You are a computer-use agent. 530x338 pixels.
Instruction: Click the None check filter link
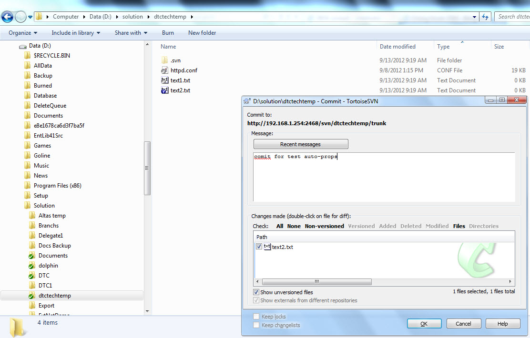pyautogui.click(x=294, y=226)
